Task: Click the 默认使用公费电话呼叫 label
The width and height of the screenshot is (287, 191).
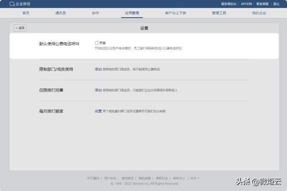Action: coord(59,44)
